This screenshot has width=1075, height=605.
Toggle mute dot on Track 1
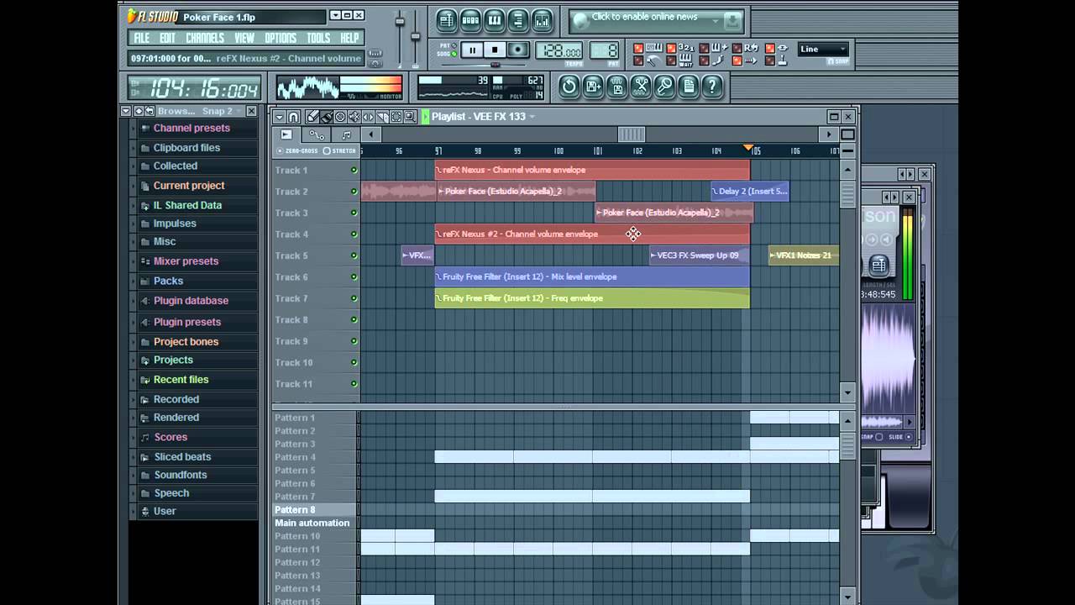[354, 171]
